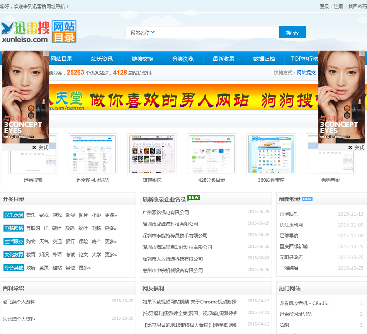
Task: Close the right floating 3CONCEPT EYES ad
Action: pyautogui.click(x=356, y=147)
